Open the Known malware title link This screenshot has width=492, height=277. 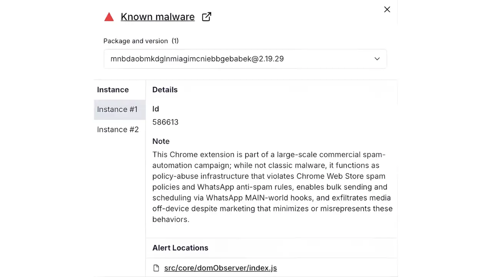pyautogui.click(x=158, y=17)
